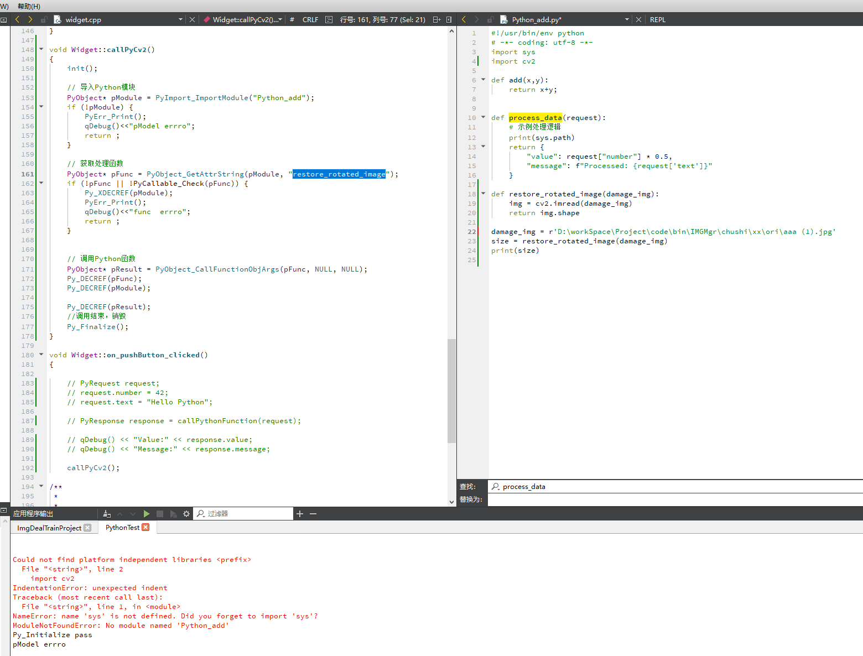Go back in Python_add.py editor history
This screenshot has height=656, width=863.
(464, 19)
